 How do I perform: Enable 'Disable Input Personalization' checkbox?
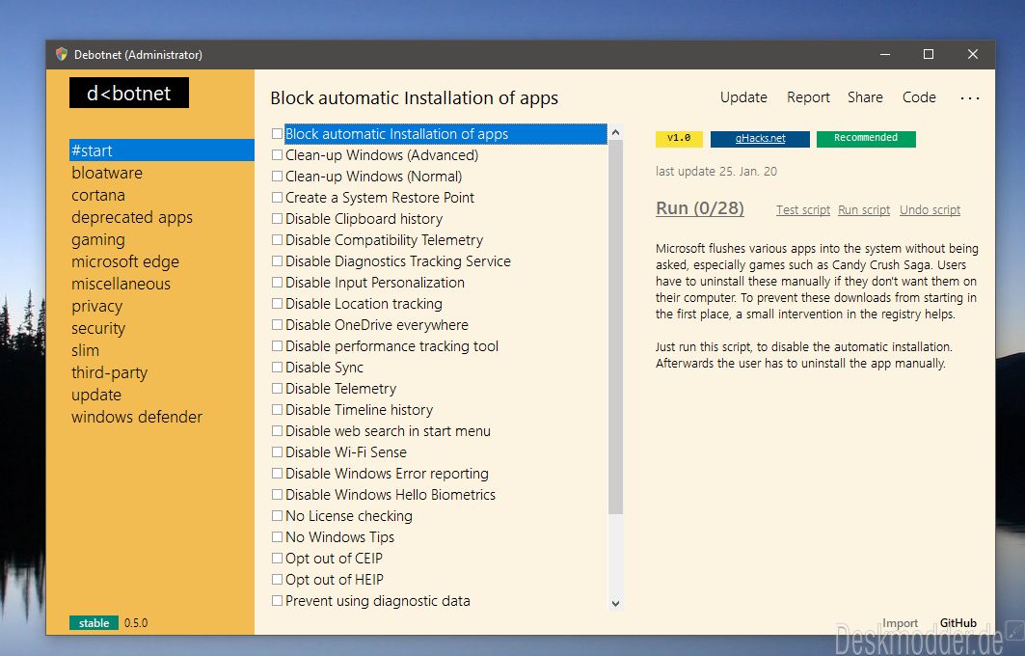click(277, 283)
